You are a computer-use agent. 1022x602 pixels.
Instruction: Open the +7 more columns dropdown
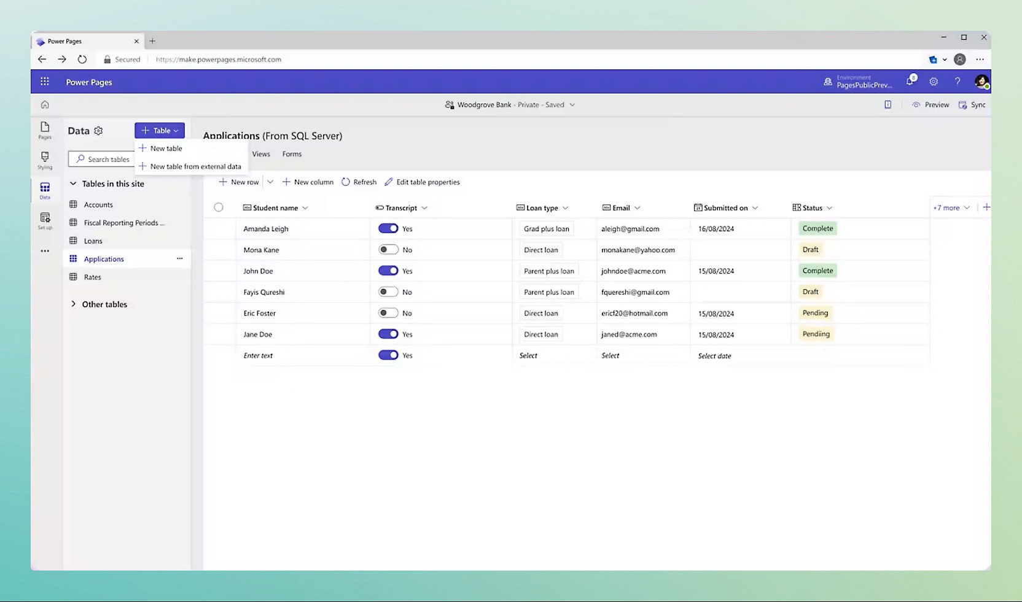[950, 207]
